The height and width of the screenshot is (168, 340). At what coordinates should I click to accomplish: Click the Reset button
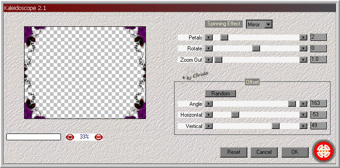(234, 152)
